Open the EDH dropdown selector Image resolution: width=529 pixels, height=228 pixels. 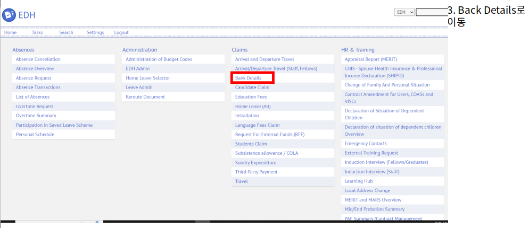404,12
